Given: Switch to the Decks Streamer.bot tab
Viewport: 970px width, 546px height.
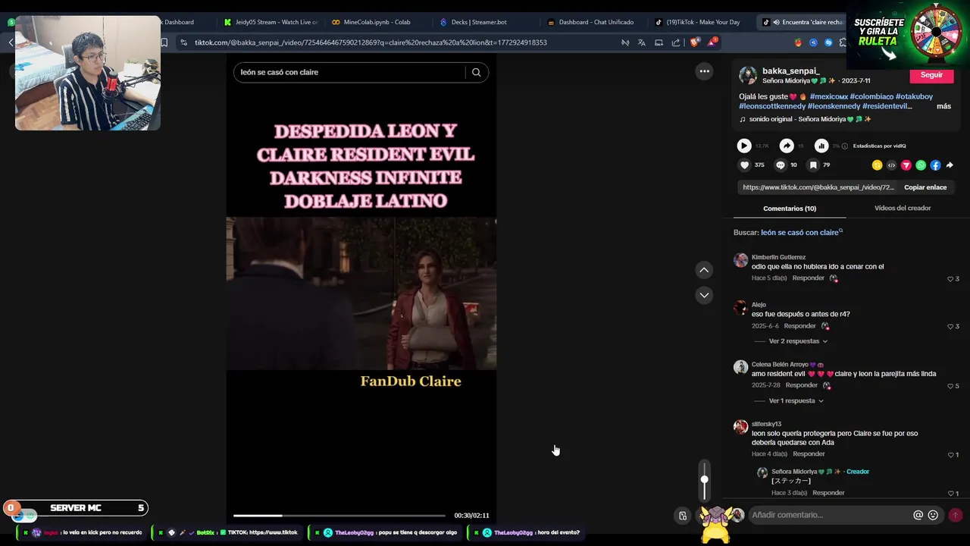Looking at the screenshot, I should (479, 22).
